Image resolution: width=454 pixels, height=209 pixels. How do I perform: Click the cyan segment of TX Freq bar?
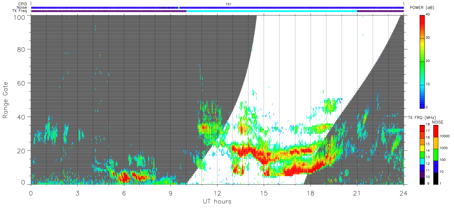click(x=272, y=11)
